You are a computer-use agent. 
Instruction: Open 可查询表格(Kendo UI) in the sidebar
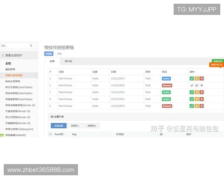tap(18, 111)
